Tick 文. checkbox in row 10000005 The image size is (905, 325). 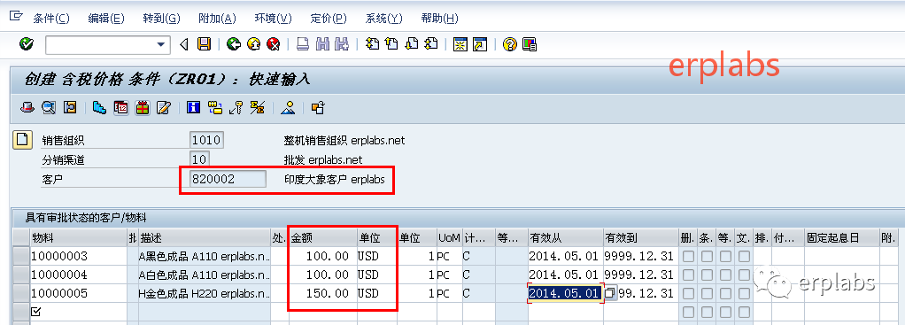pos(744,293)
